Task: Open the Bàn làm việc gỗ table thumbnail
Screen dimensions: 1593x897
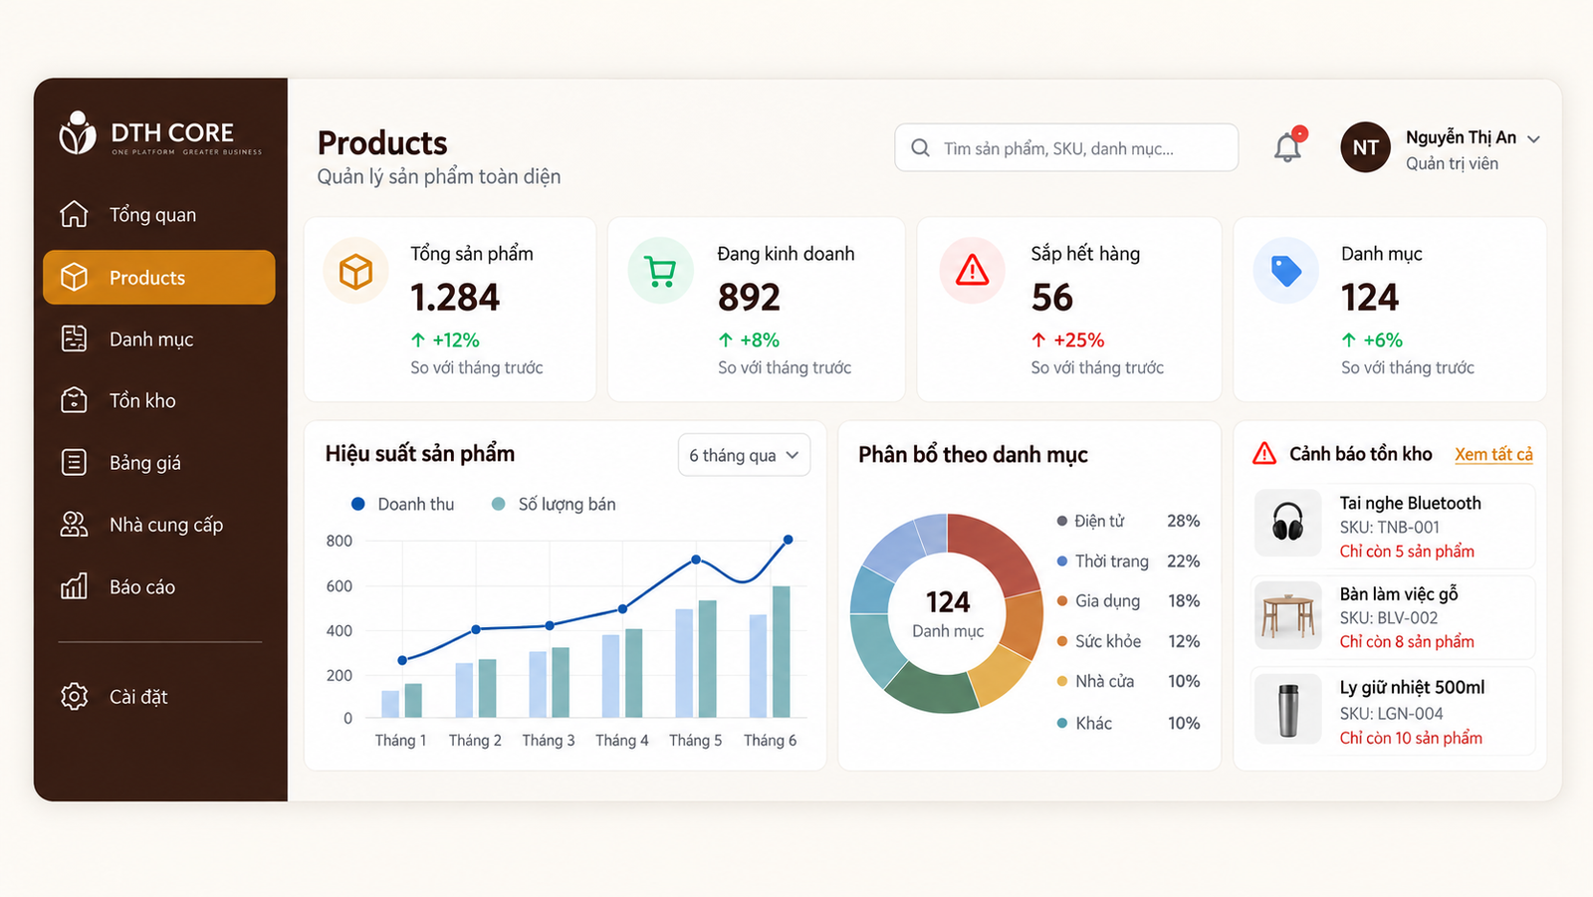Action: click(1287, 615)
